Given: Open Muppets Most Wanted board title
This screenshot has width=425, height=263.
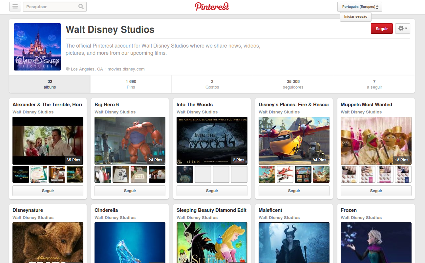Looking at the screenshot, I should pyautogui.click(x=366, y=105).
